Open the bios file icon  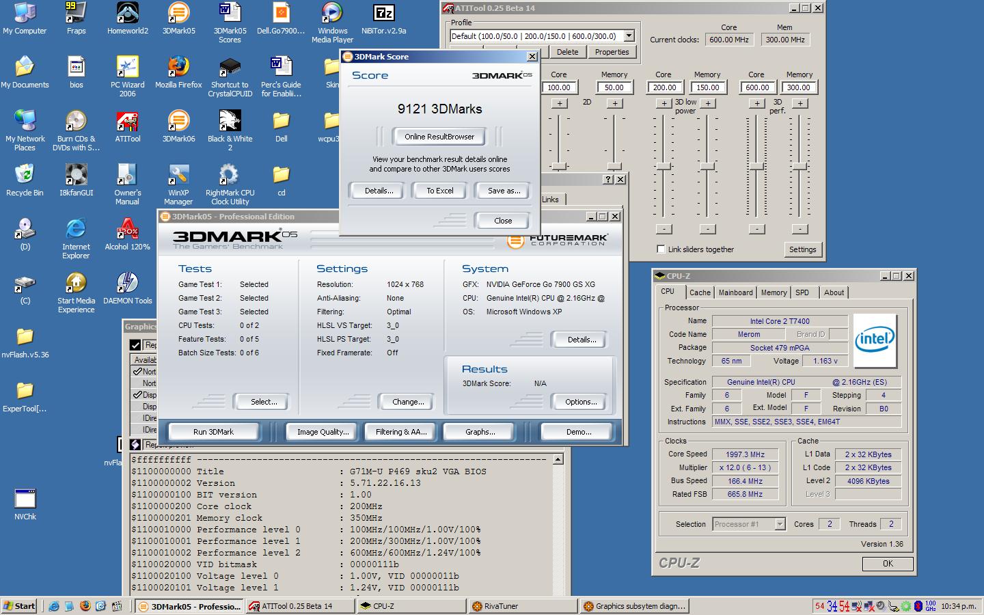[76, 72]
